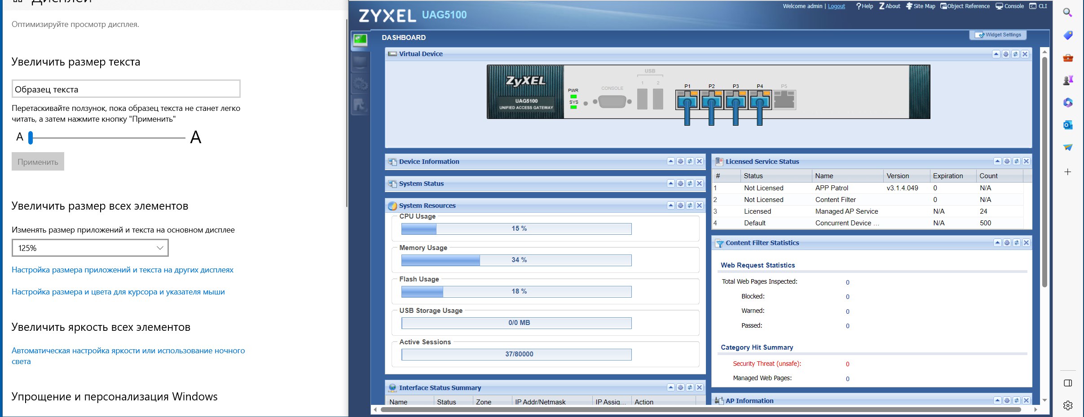The width and height of the screenshot is (1084, 417).
Task: Close the Device Information widget
Action: [x=699, y=162]
